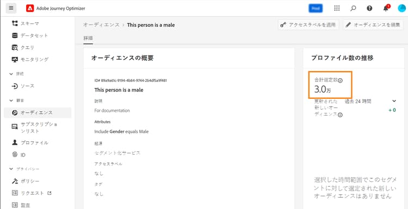Open the hamburger navigation menu

click(x=11, y=8)
